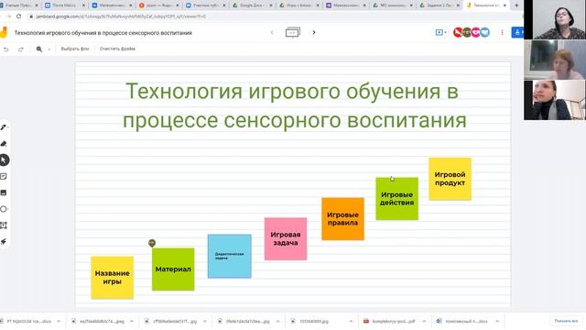Switch to the Google Docs tab
The image size is (586, 330).
pos(253,5)
